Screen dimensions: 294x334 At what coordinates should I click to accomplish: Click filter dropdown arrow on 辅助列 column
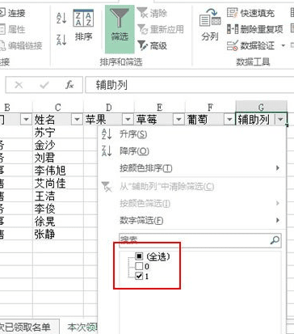280,119
